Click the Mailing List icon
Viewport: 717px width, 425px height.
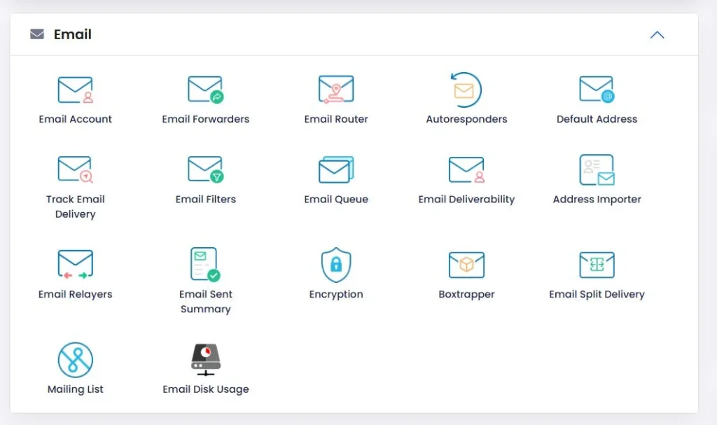75,360
